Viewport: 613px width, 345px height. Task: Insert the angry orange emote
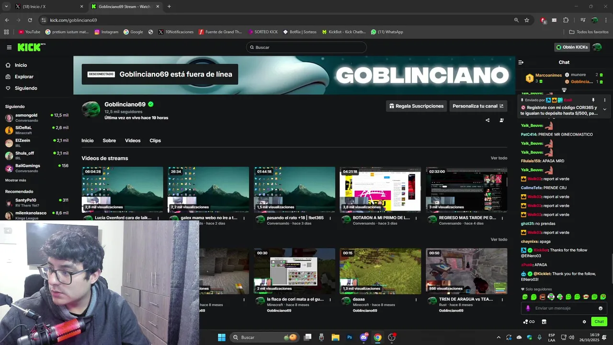coord(543,297)
